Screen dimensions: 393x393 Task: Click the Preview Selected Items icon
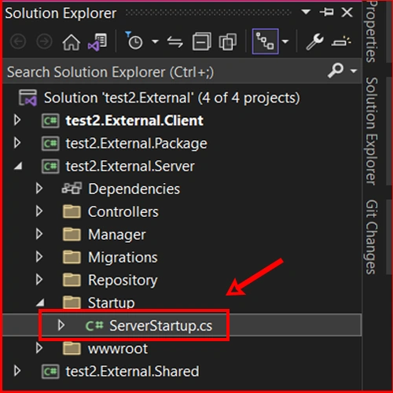click(x=341, y=42)
